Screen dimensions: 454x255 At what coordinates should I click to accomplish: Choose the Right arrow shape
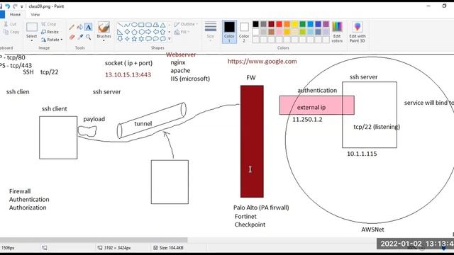148,32
